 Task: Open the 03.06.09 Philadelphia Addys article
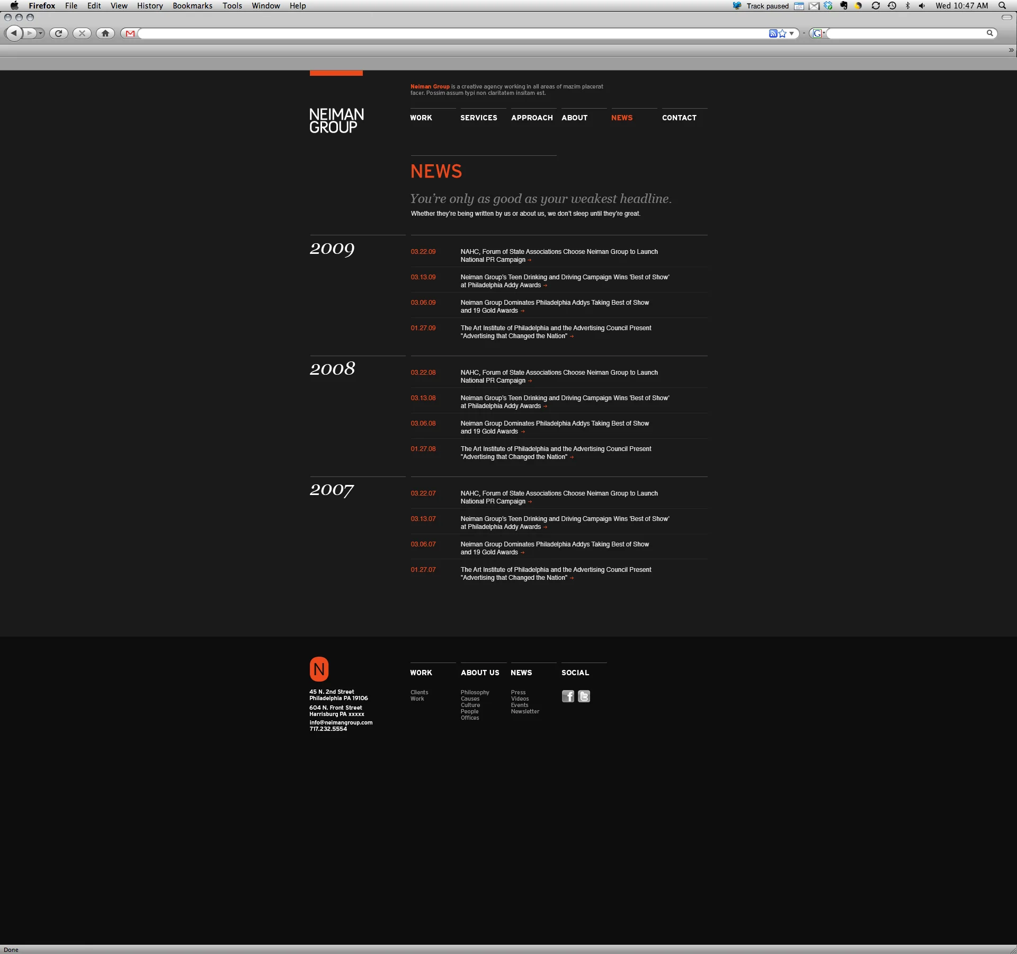pyautogui.click(x=555, y=306)
